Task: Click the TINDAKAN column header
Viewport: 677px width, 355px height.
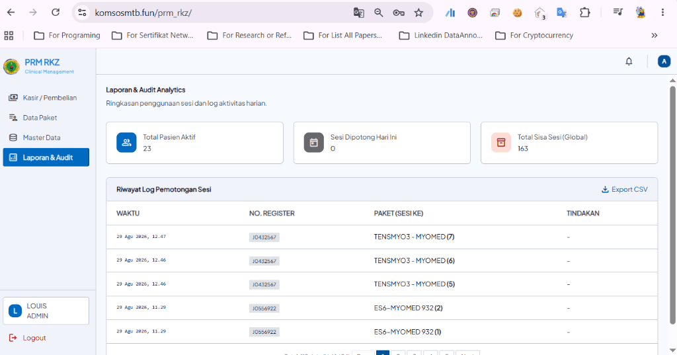Action: [x=583, y=214]
